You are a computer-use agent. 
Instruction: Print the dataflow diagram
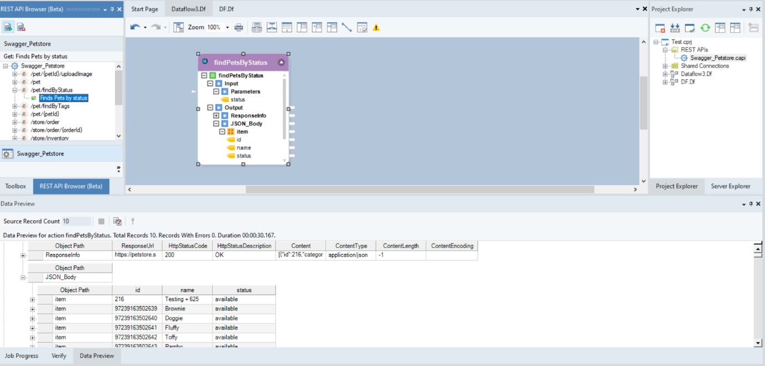point(238,27)
